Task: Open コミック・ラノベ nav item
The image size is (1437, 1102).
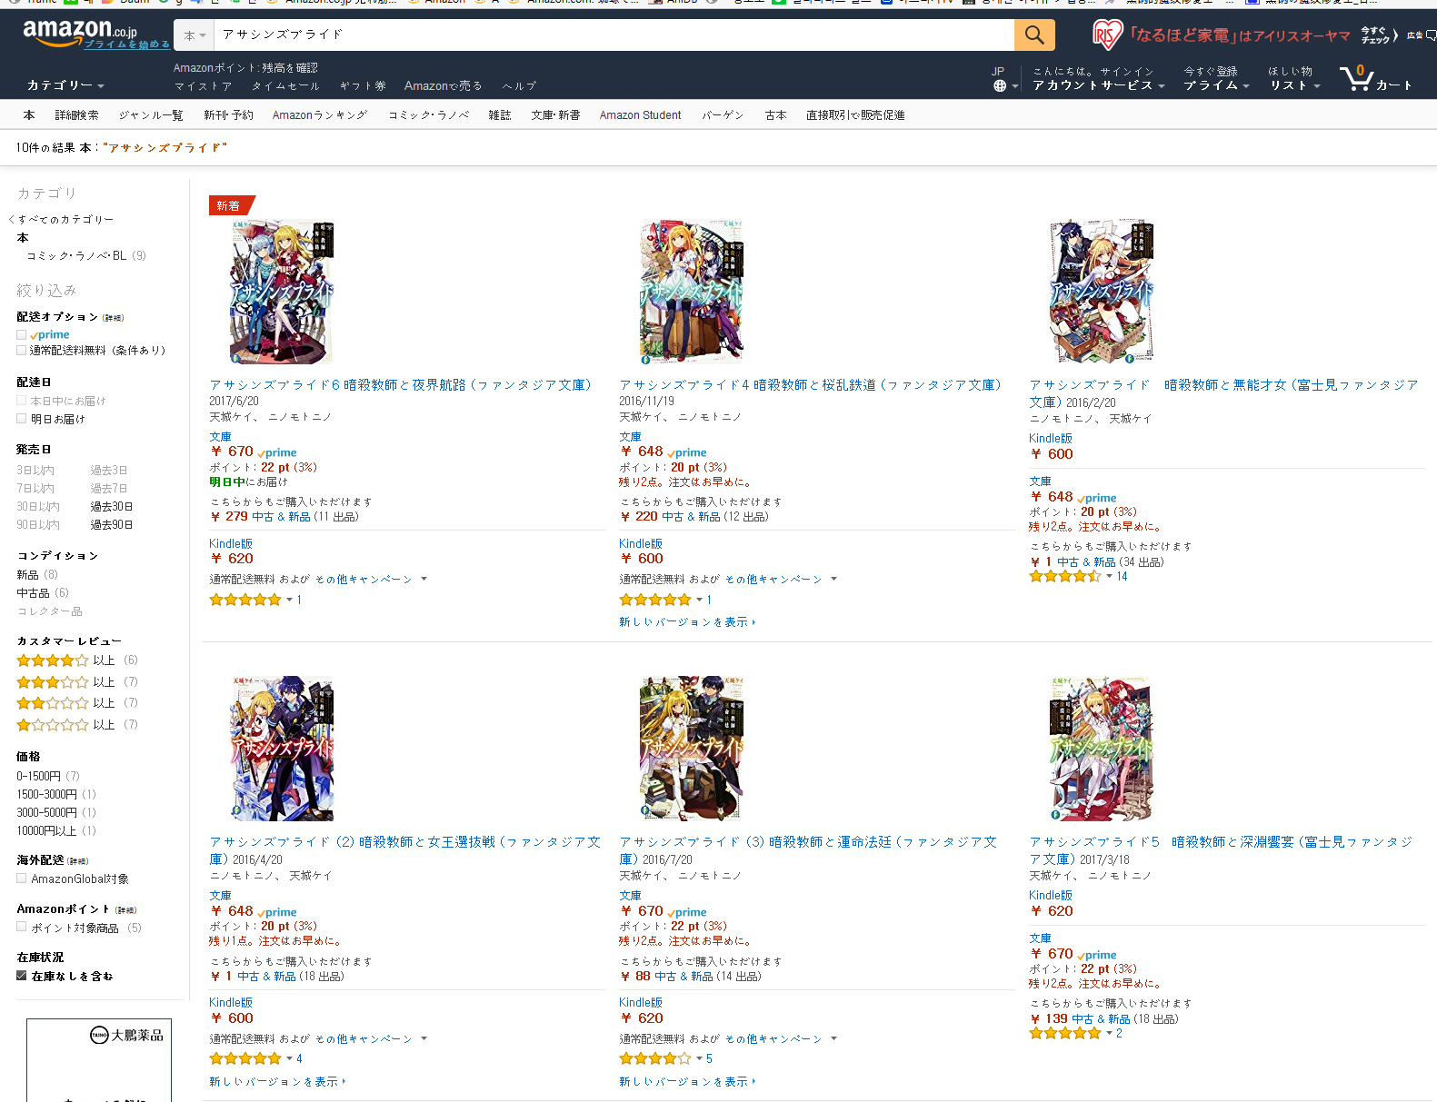Action: point(428,115)
